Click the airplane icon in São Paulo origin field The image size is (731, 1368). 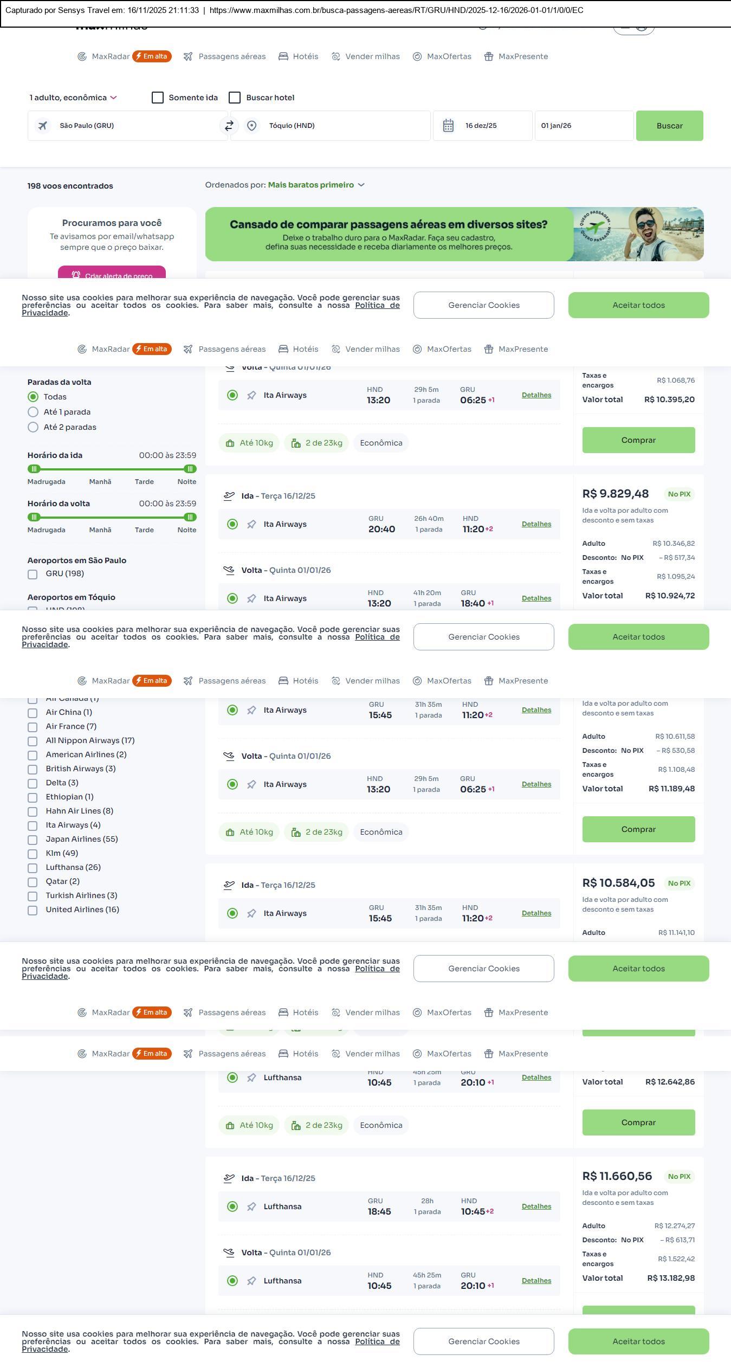coord(43,126)
